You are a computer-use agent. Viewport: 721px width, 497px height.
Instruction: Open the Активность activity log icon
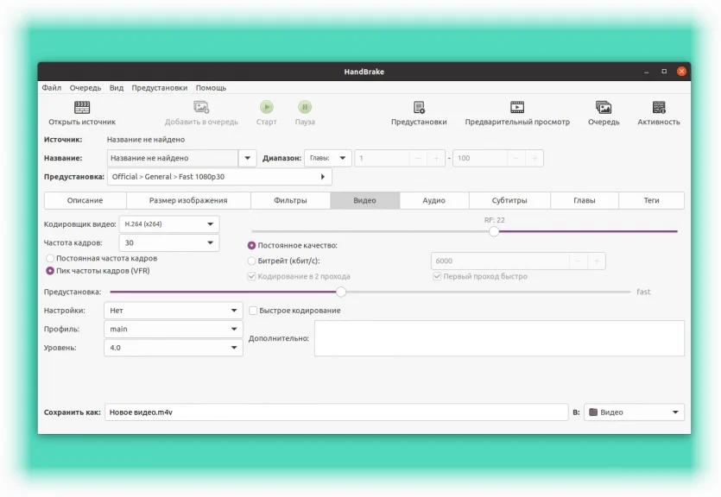click(x=659, y=108)
